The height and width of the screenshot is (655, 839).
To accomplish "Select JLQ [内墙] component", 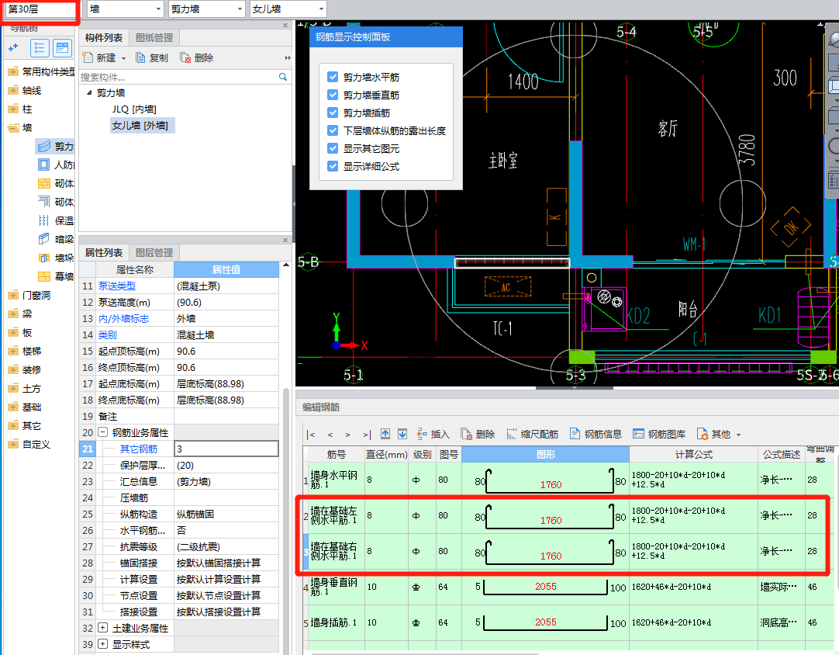I will (134, 109).
